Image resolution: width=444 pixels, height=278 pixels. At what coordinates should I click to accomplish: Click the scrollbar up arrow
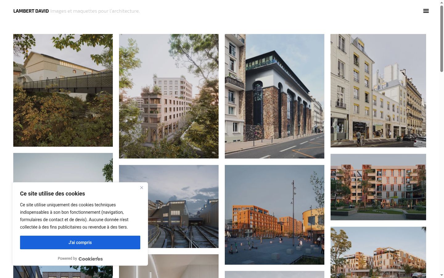[x=442, y=2]
